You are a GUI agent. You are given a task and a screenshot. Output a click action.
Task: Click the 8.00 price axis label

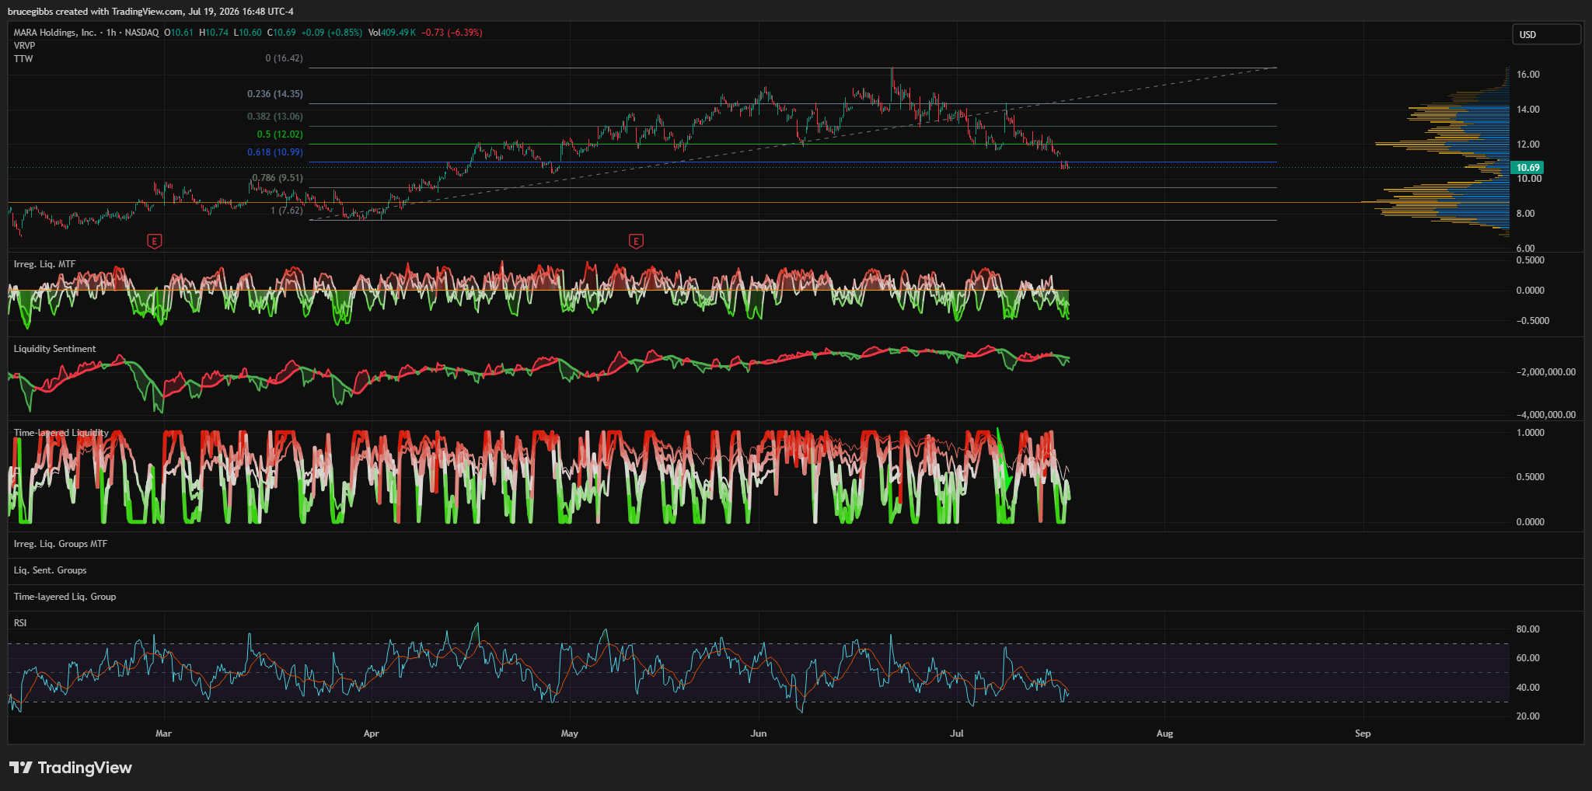[x=1526, y=214]
